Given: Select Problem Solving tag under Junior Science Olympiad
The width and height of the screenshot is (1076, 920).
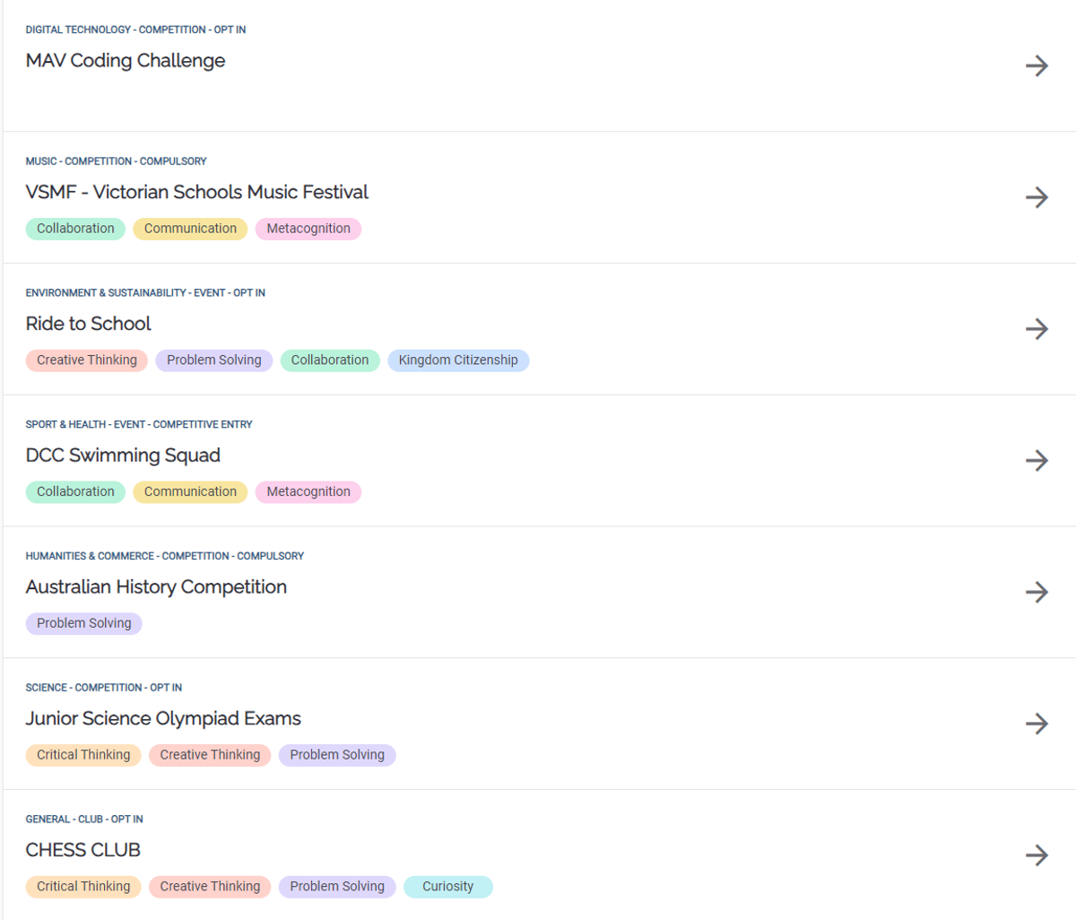Looking at the screenshot, I should 337,755.
